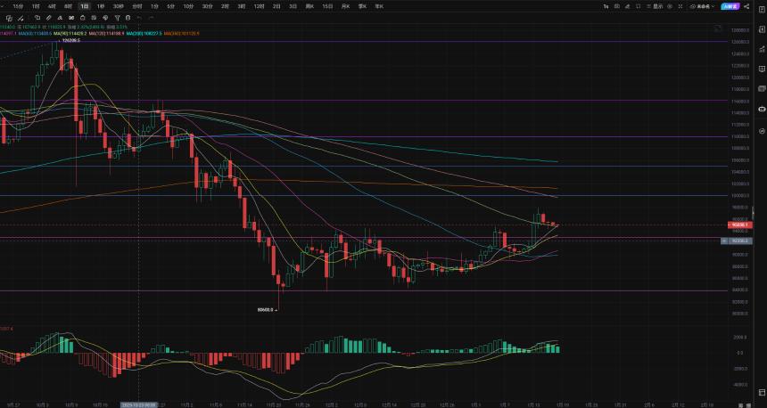The width and height of the screenshot is (767, 408).
Task: Click the fullscreen expand icon
Action: coord(680,6)
